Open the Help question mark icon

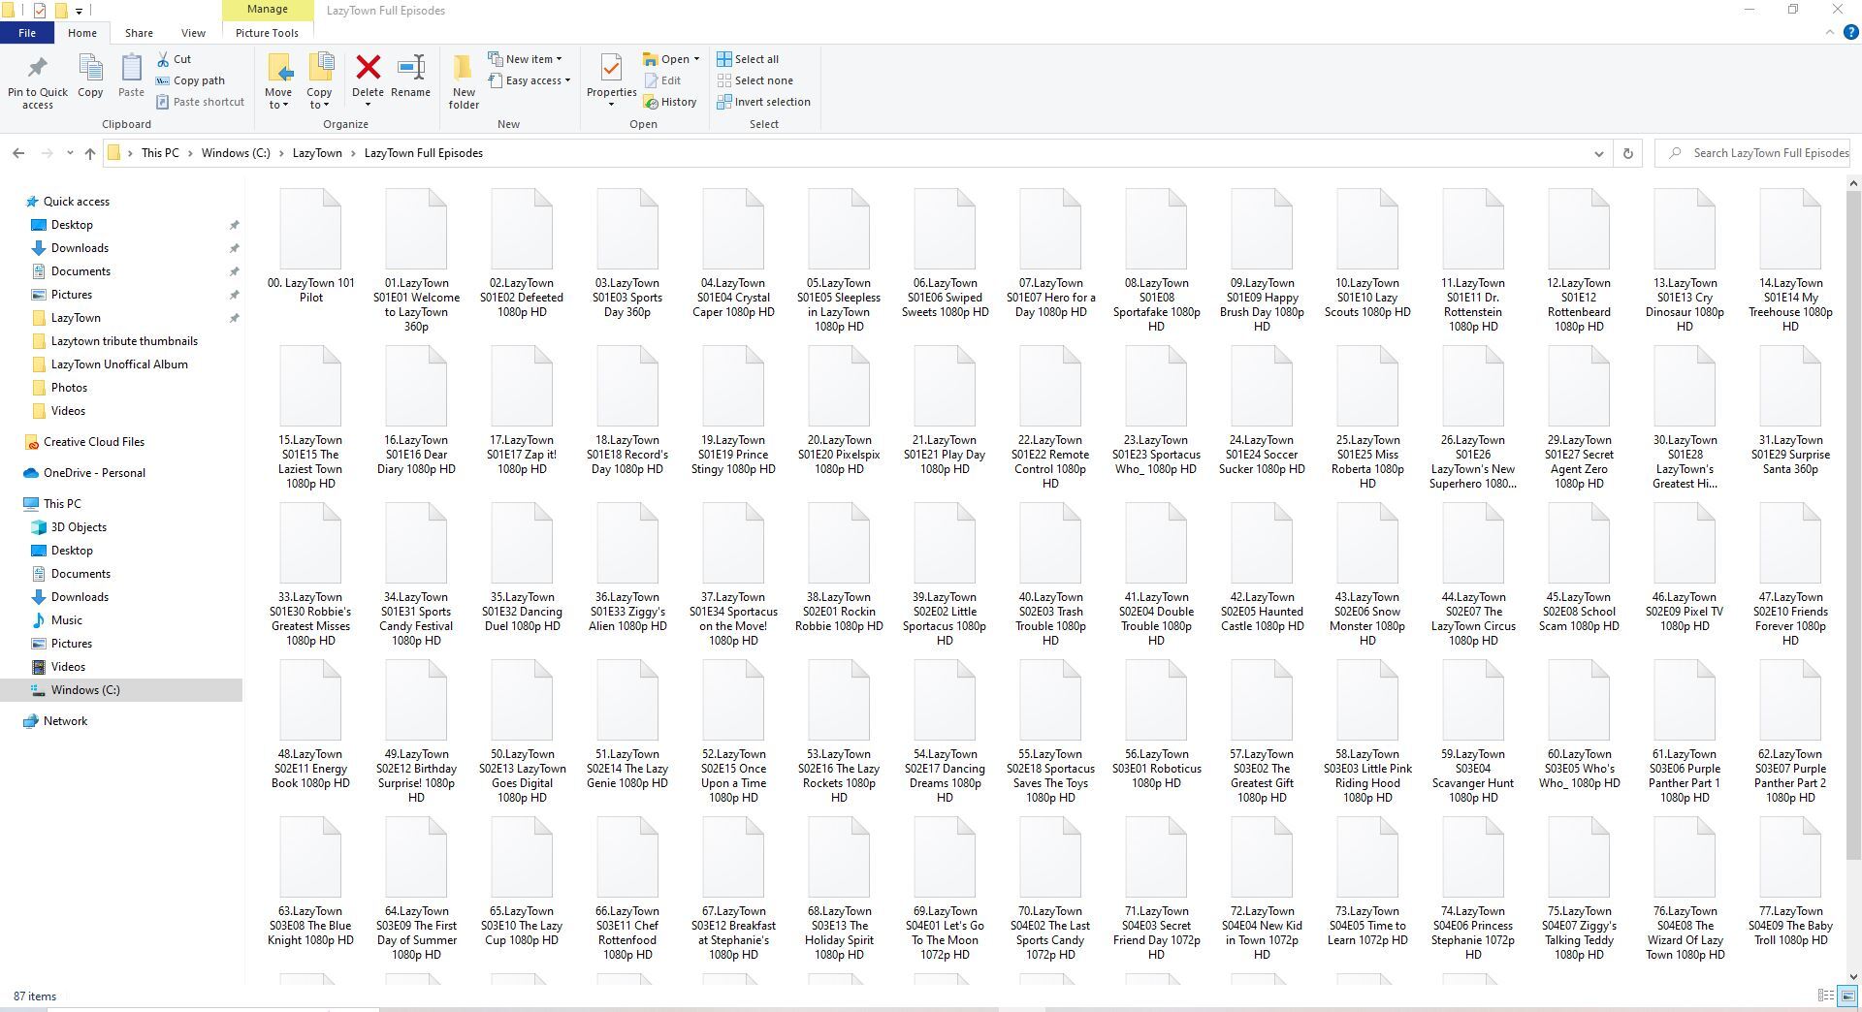[x=1850, y=32]
